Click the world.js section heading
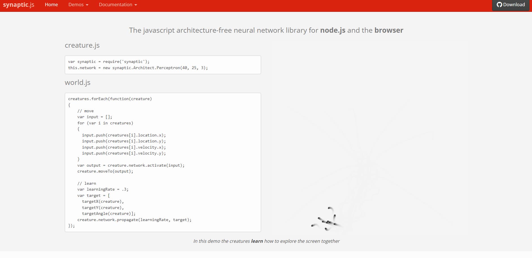 coord(77,82)
